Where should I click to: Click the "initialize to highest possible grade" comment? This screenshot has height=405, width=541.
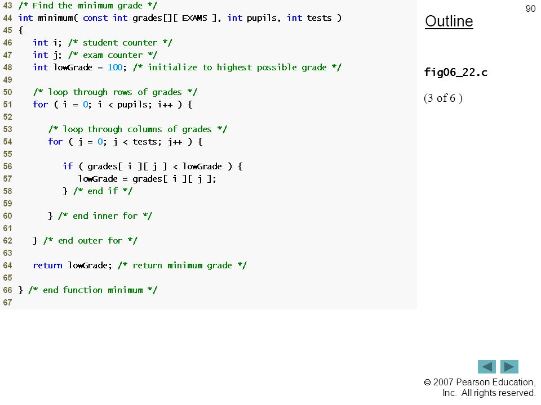pos(237,67)
